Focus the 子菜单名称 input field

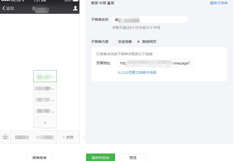[x=150, y=20]
